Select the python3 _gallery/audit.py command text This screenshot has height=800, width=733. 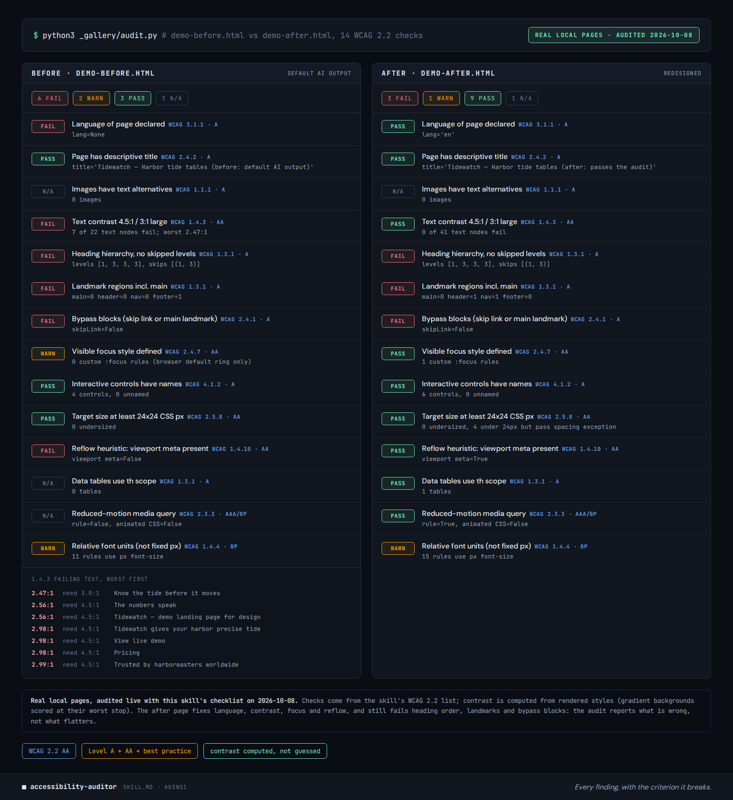click(x=100, y=35)
